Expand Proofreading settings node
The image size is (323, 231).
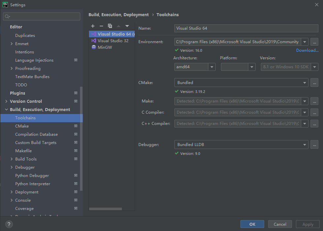click(12, 68)
